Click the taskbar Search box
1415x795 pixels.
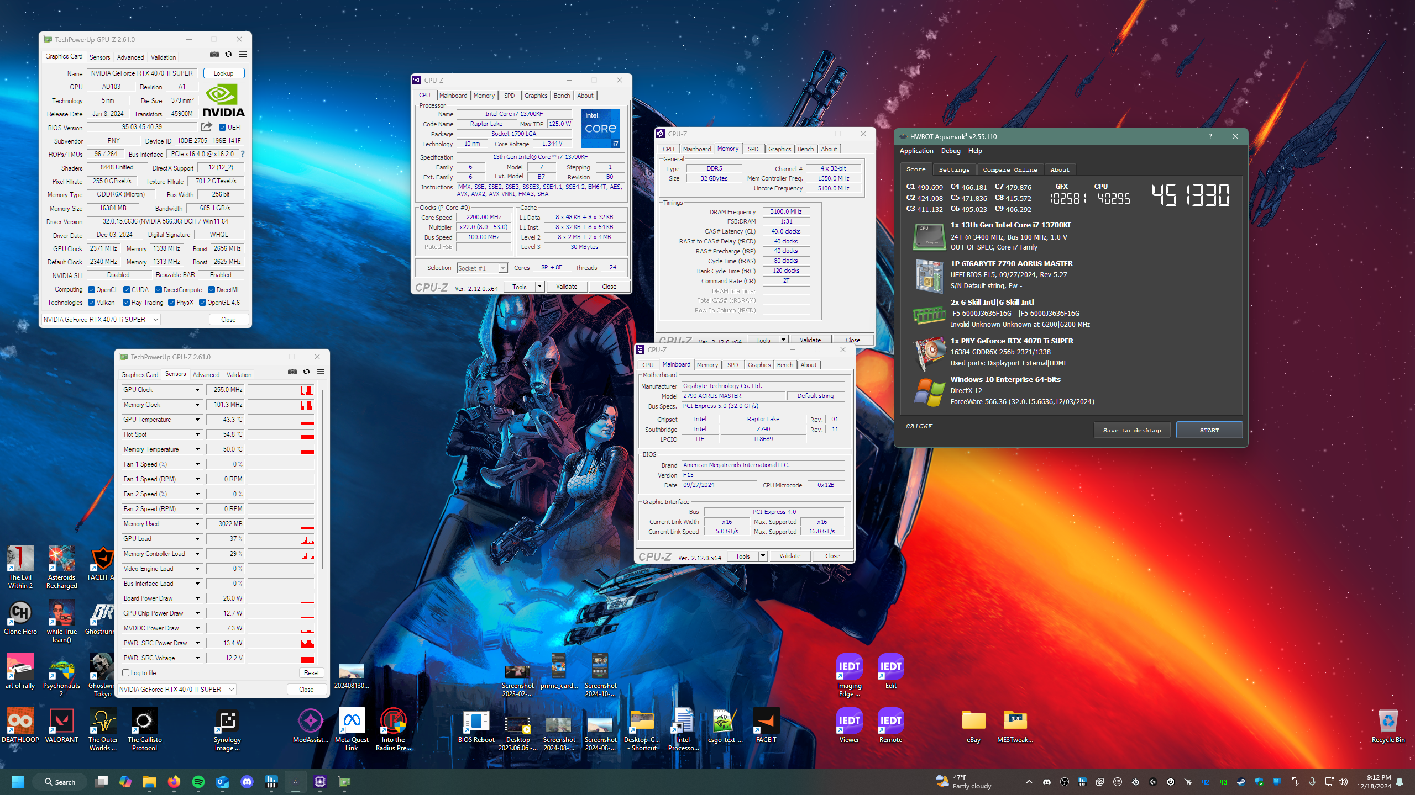pos(60,782)
